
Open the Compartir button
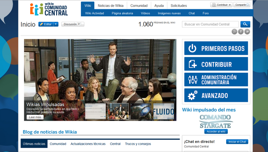point(242,5)
